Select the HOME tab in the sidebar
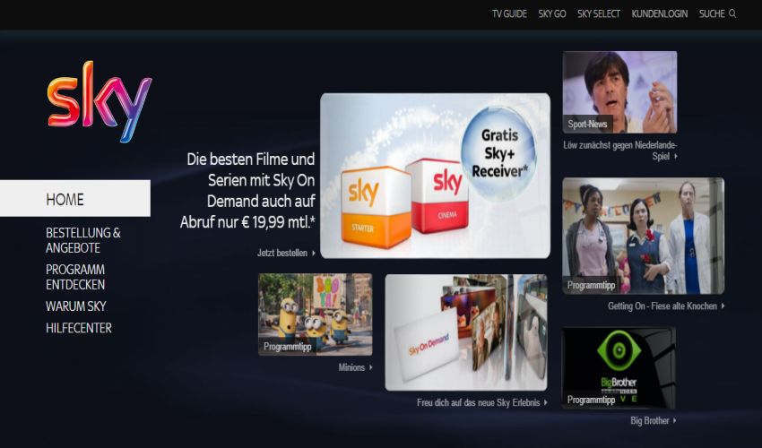 pos(75,198)
